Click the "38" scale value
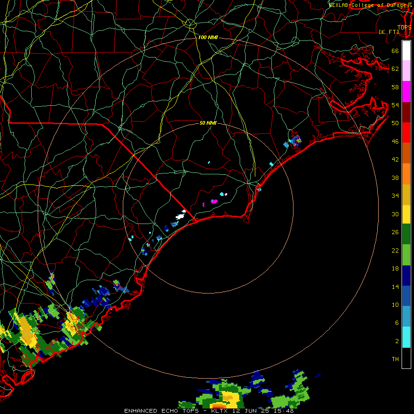 click(395, 178)
